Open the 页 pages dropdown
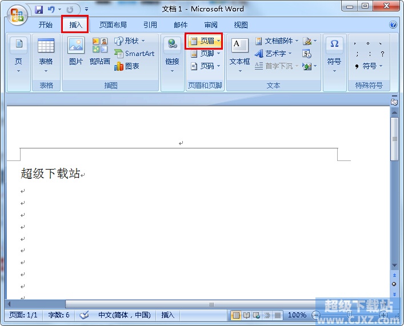 point(18,55)
